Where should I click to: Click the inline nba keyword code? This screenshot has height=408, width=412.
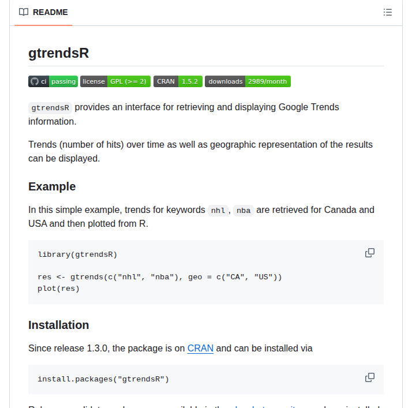244,211
